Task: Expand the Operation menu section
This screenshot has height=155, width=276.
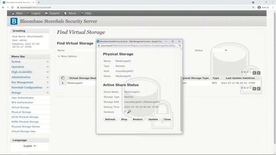Action: click(x=30, y=67)
